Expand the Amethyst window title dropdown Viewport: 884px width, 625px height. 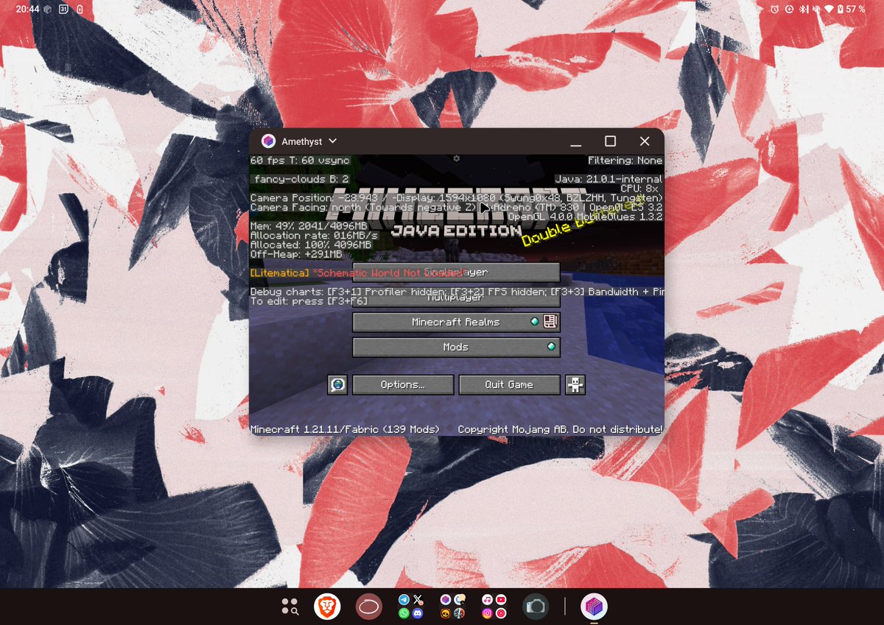click(332, 141)
